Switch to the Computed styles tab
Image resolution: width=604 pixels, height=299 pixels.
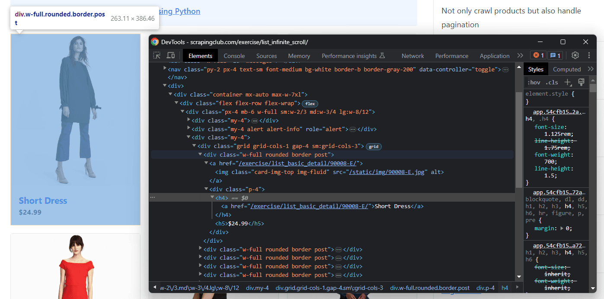567,69
